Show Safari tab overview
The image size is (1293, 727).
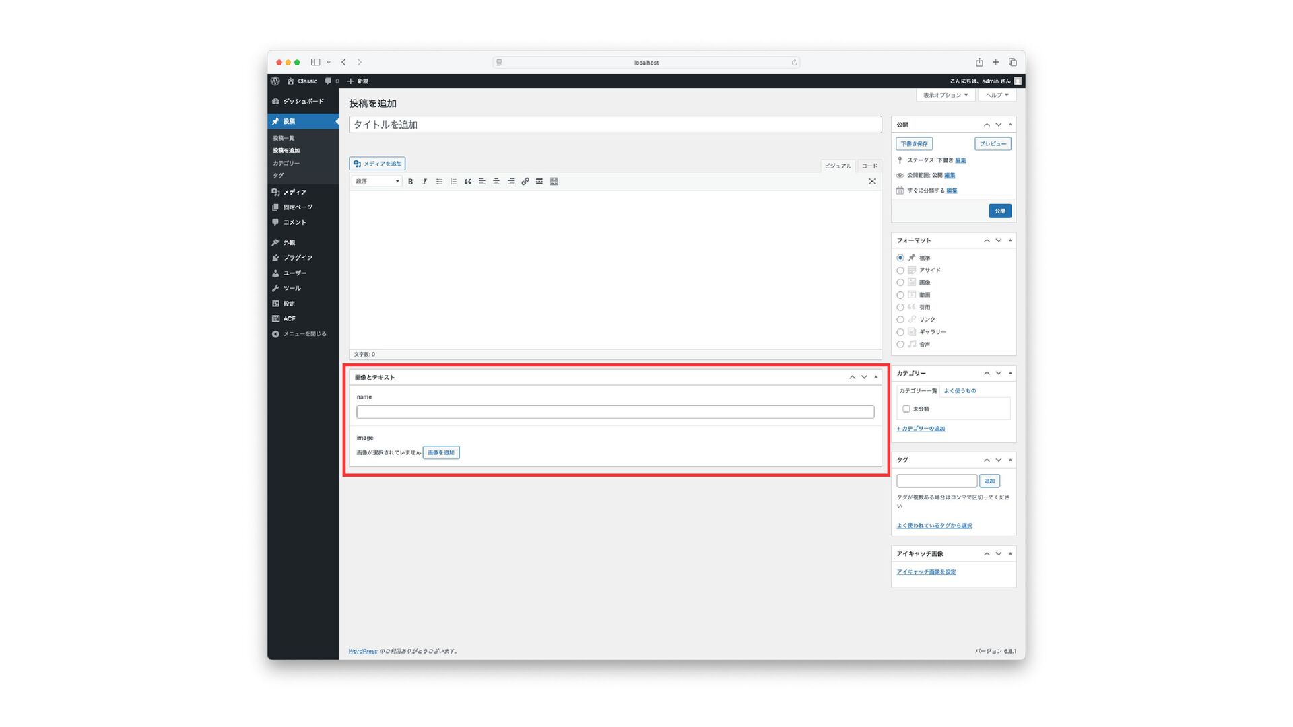click(1012, 62)
